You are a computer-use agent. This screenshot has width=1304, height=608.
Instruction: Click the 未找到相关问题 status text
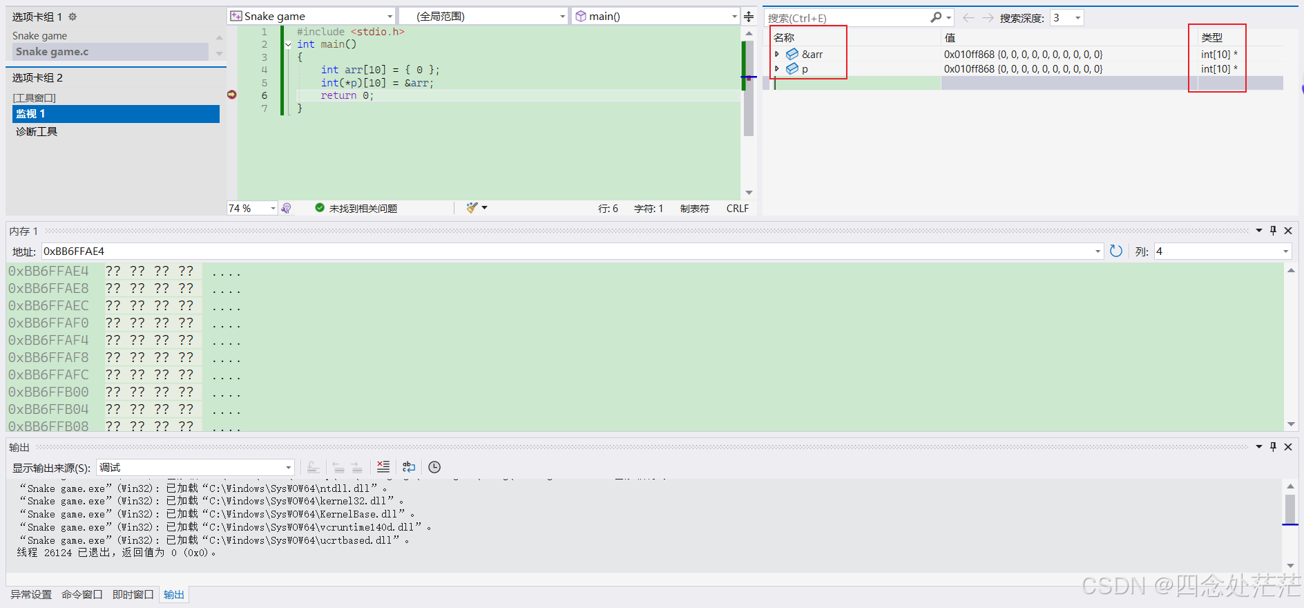point(363,209)
